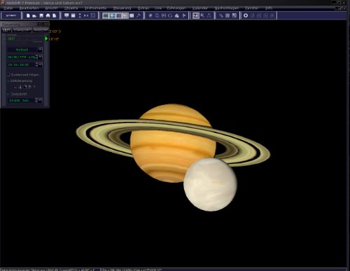This screenshot has width=350, height=271.
Task: Switch to the Zeit tab
Action: click(x=6, y=30)
